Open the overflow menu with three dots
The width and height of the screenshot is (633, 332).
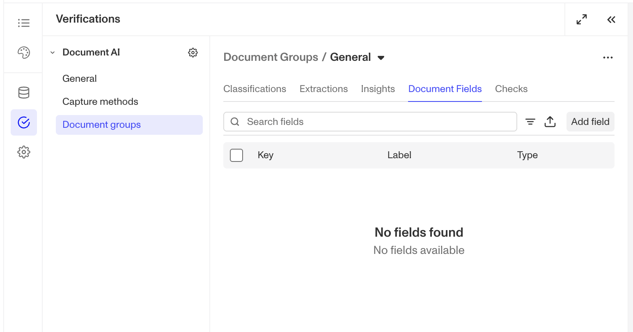608,58
